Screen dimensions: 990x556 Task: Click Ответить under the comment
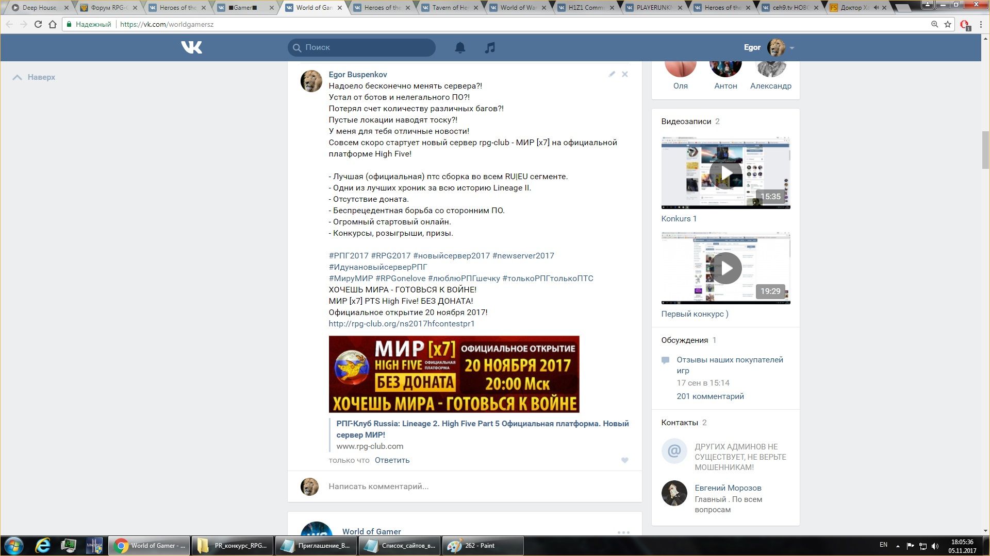(392, 460)
